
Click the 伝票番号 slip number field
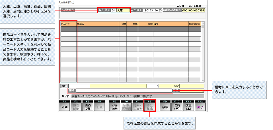85,10
